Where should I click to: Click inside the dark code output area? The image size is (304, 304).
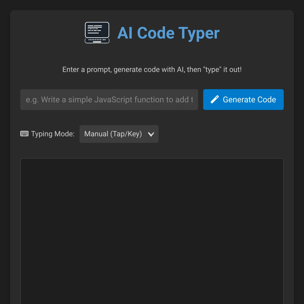[x=152, y=231]
